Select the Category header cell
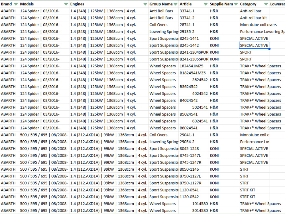Image resolution: width=285 pixels, height=214 pixels. point(254,4)
